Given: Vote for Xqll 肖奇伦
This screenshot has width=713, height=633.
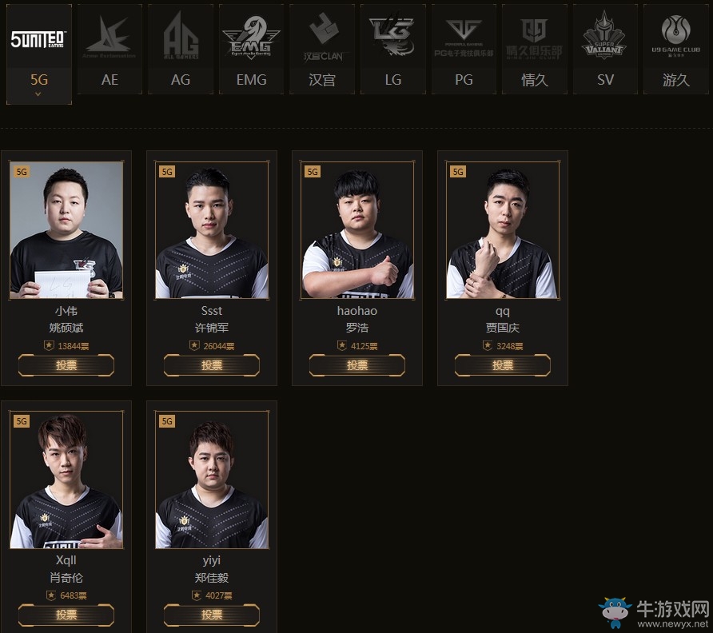Looking at the screenshot, I should point(66,615).
